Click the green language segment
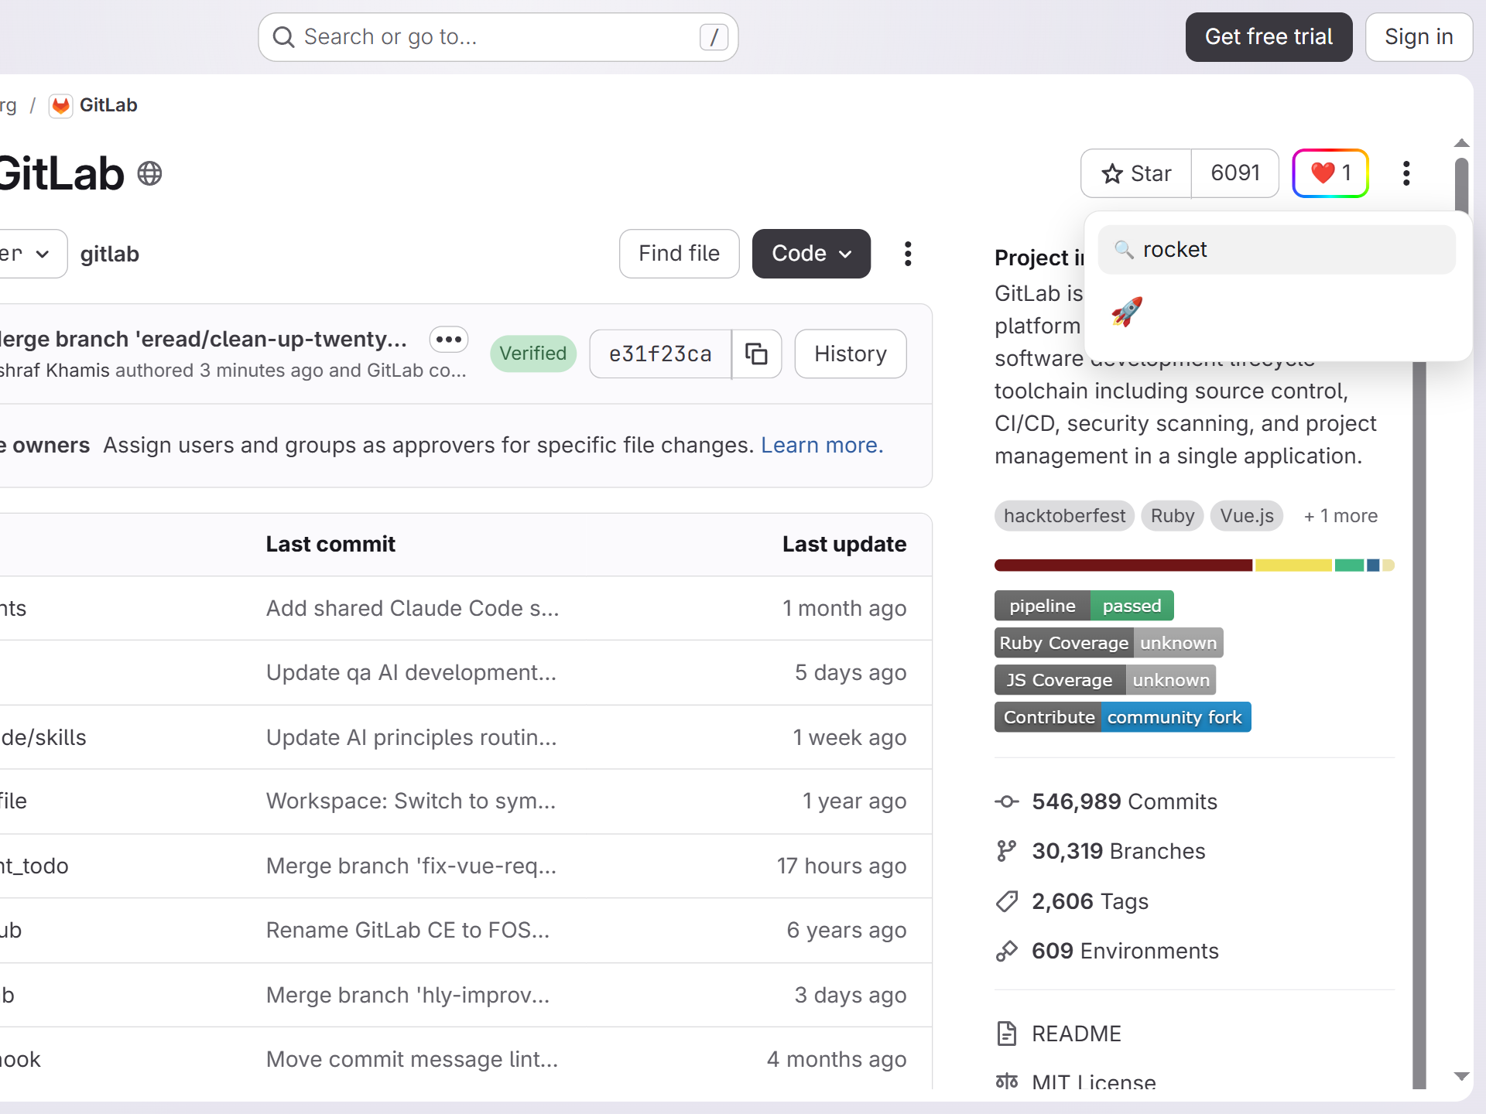The width and height of the screenshot is (1486, 1114). pos(1349,566)
